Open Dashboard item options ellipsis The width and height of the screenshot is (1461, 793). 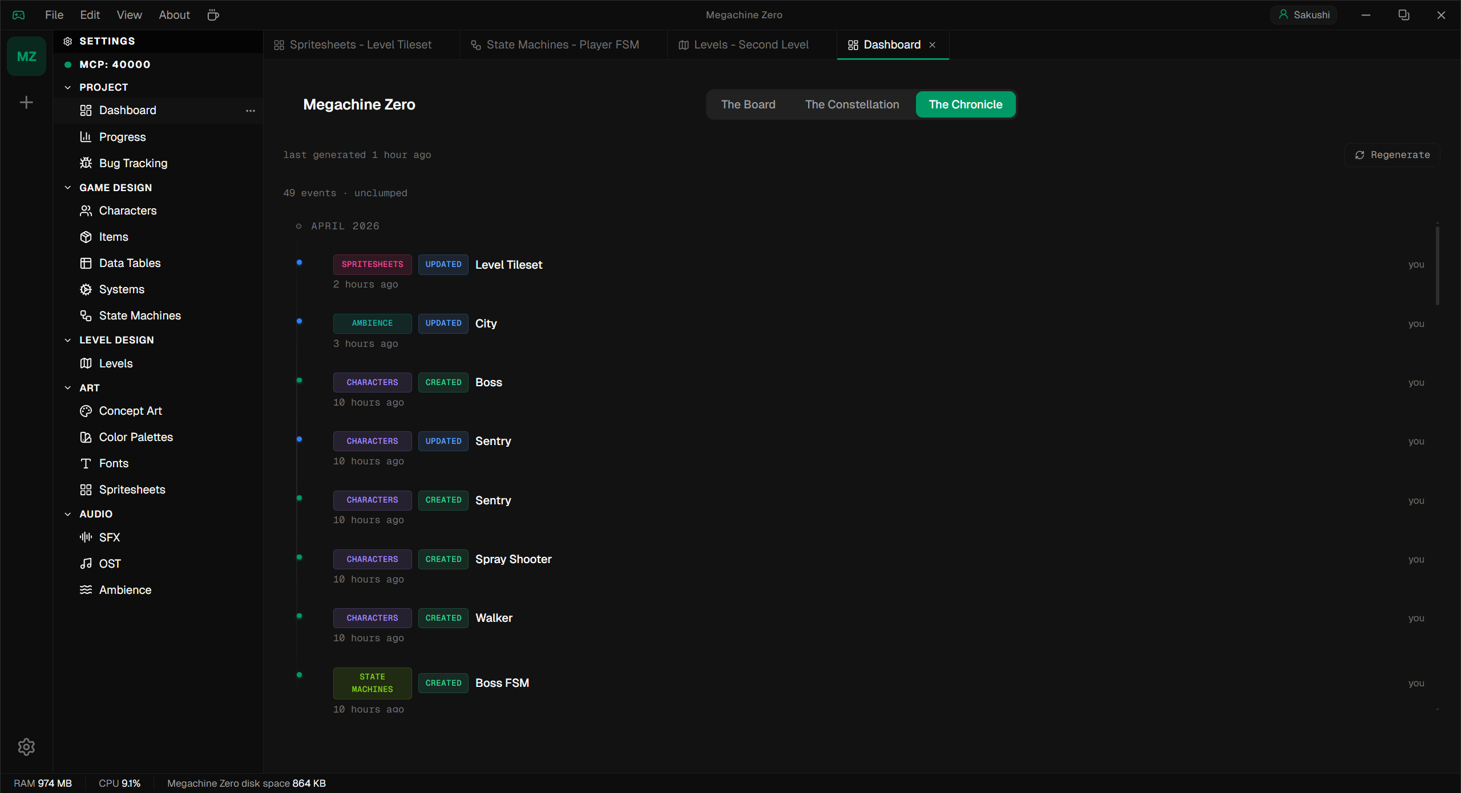tap(250, 111)
